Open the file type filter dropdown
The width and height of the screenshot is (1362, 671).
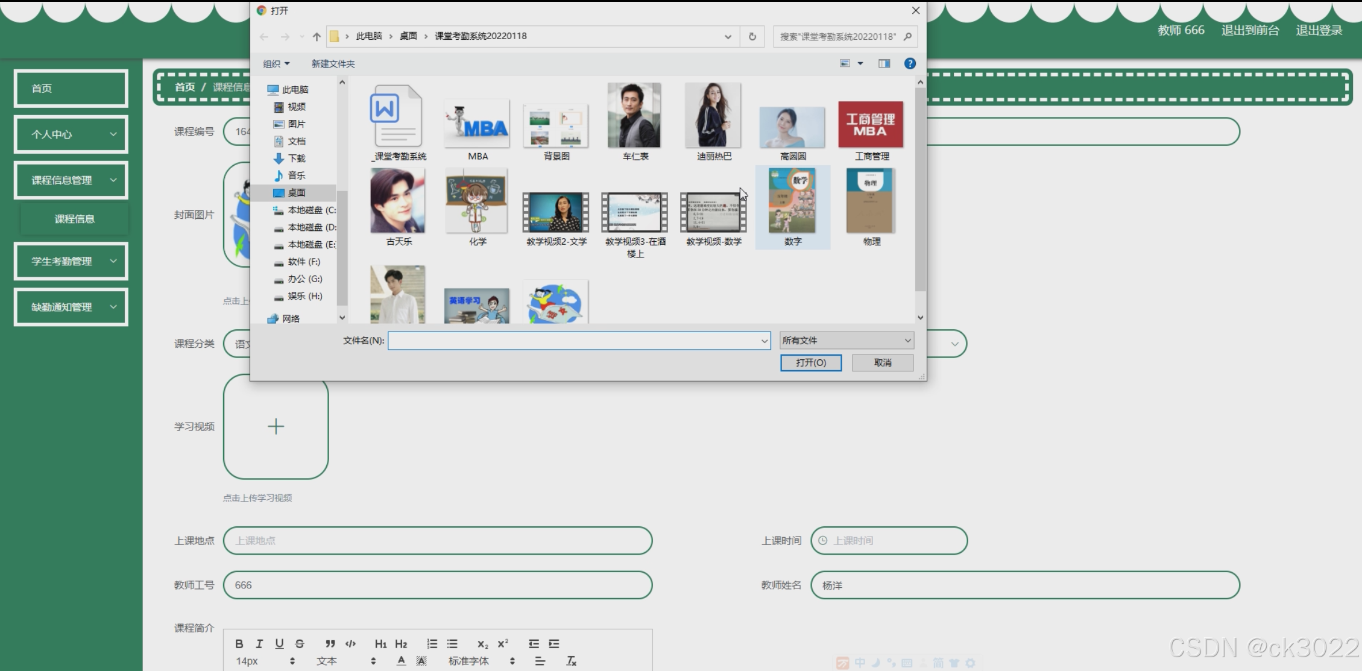click(846, 341)
